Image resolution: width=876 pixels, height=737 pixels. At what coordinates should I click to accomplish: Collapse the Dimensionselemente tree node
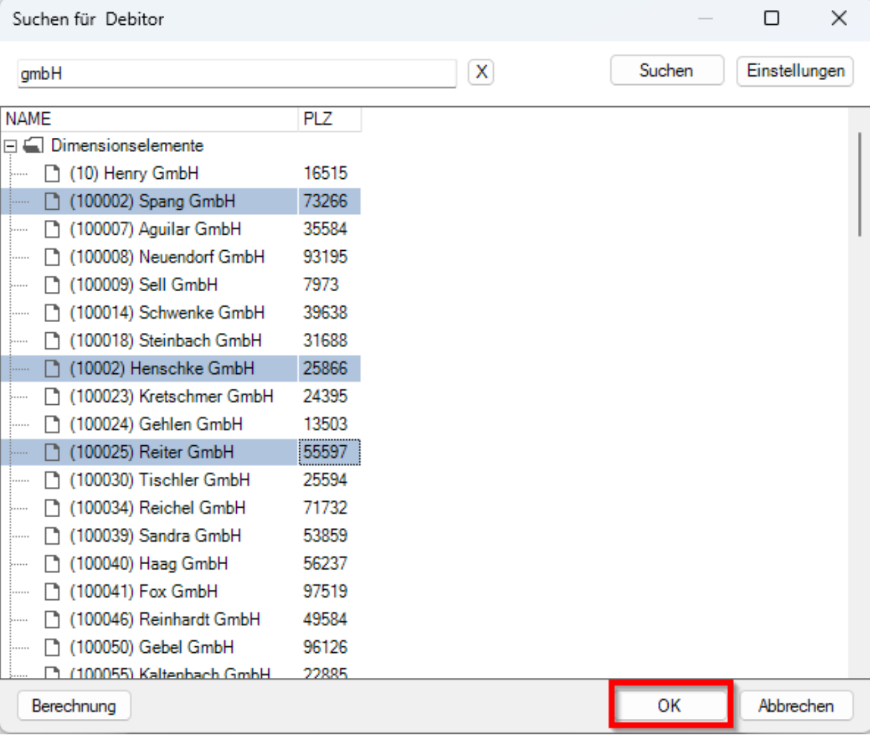point(10,145)
